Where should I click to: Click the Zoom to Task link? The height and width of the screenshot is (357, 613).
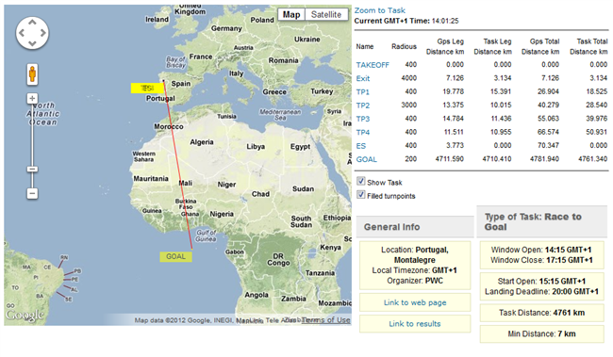(x=380, y=10)
